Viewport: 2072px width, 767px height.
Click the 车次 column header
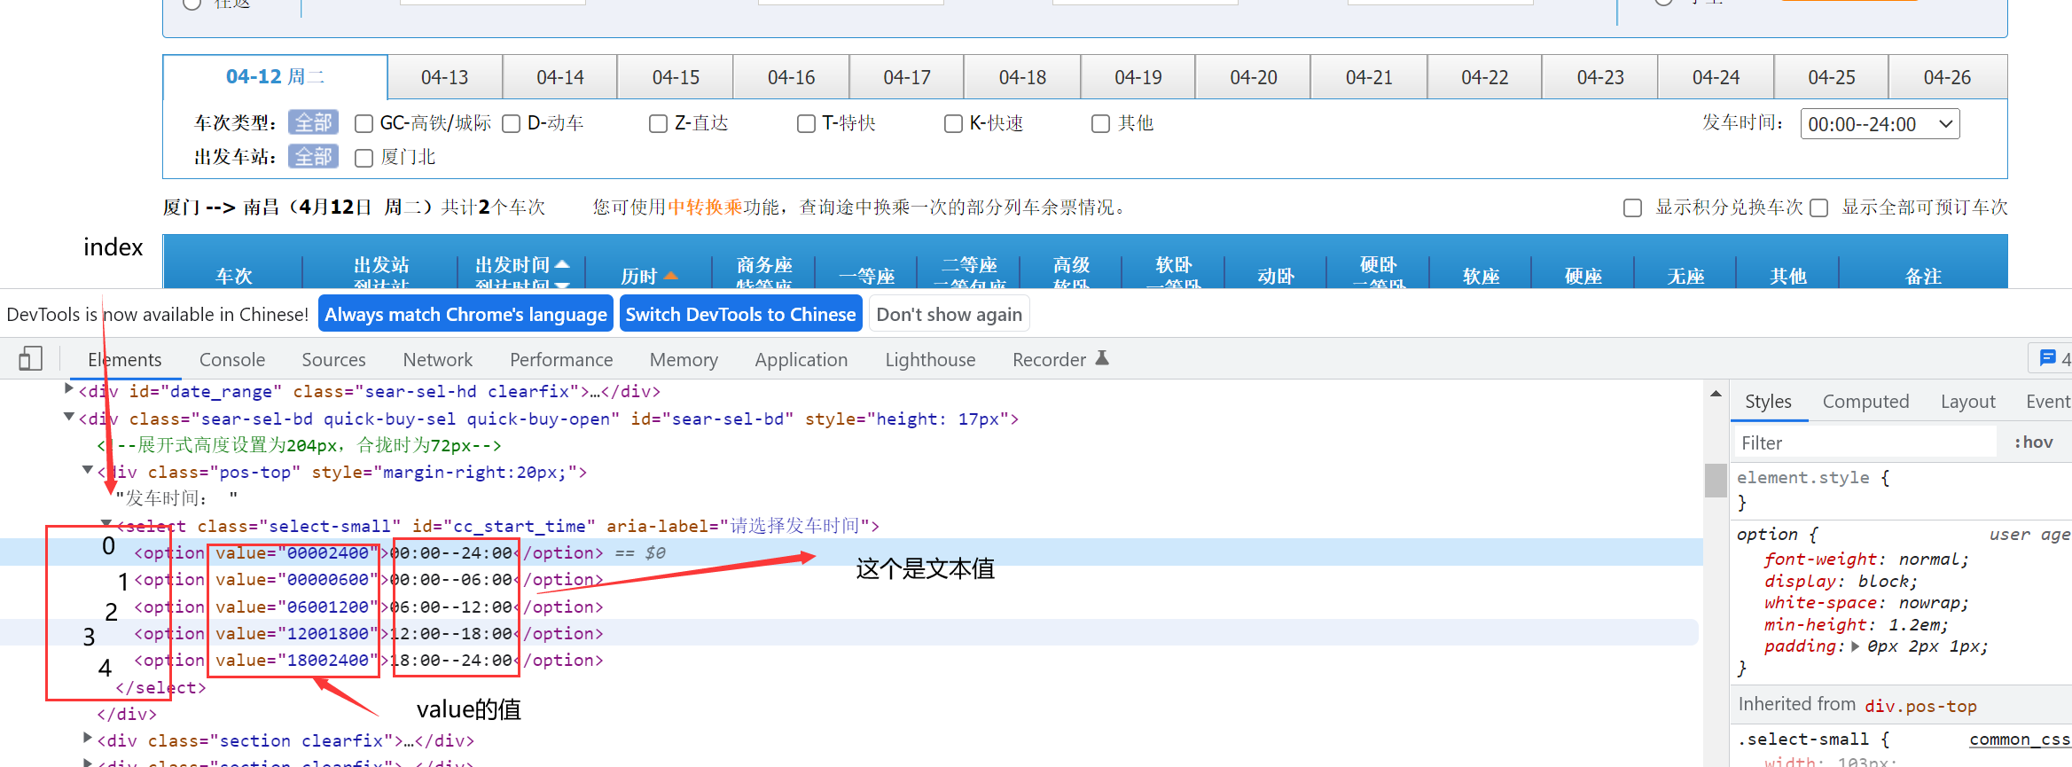(x=234, y=276)
